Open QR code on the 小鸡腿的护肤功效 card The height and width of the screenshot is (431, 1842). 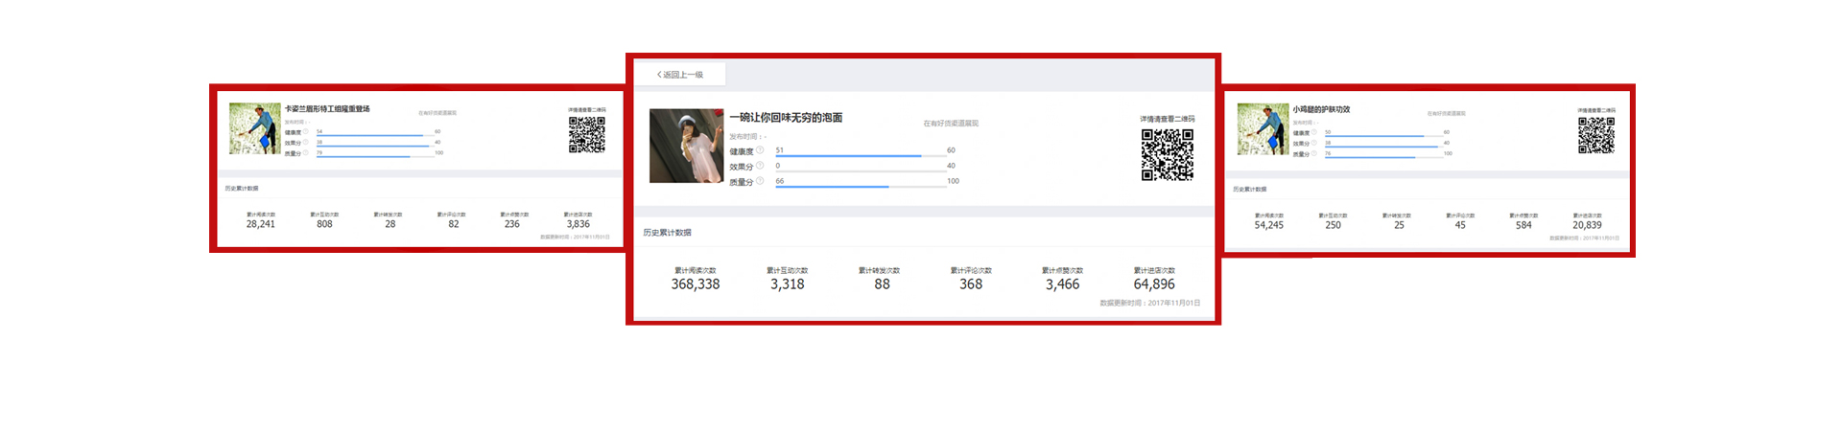point(1596,135)
